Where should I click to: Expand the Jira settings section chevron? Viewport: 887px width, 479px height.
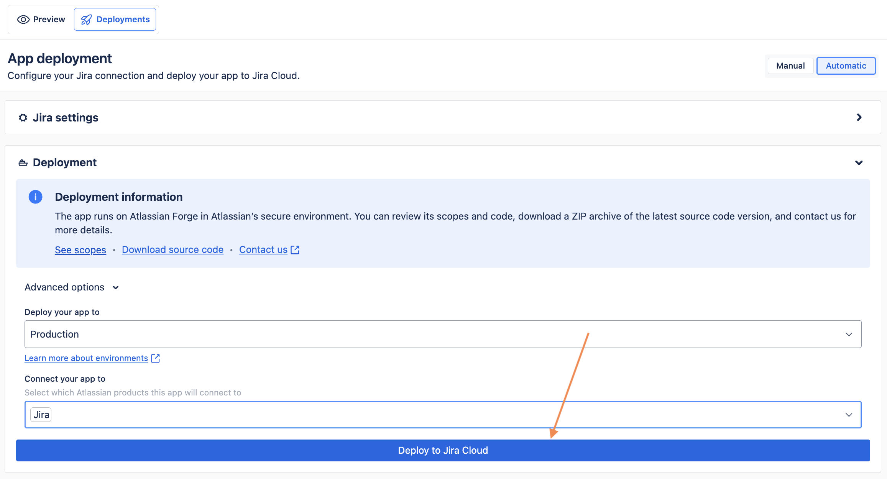tap(859, 117)
